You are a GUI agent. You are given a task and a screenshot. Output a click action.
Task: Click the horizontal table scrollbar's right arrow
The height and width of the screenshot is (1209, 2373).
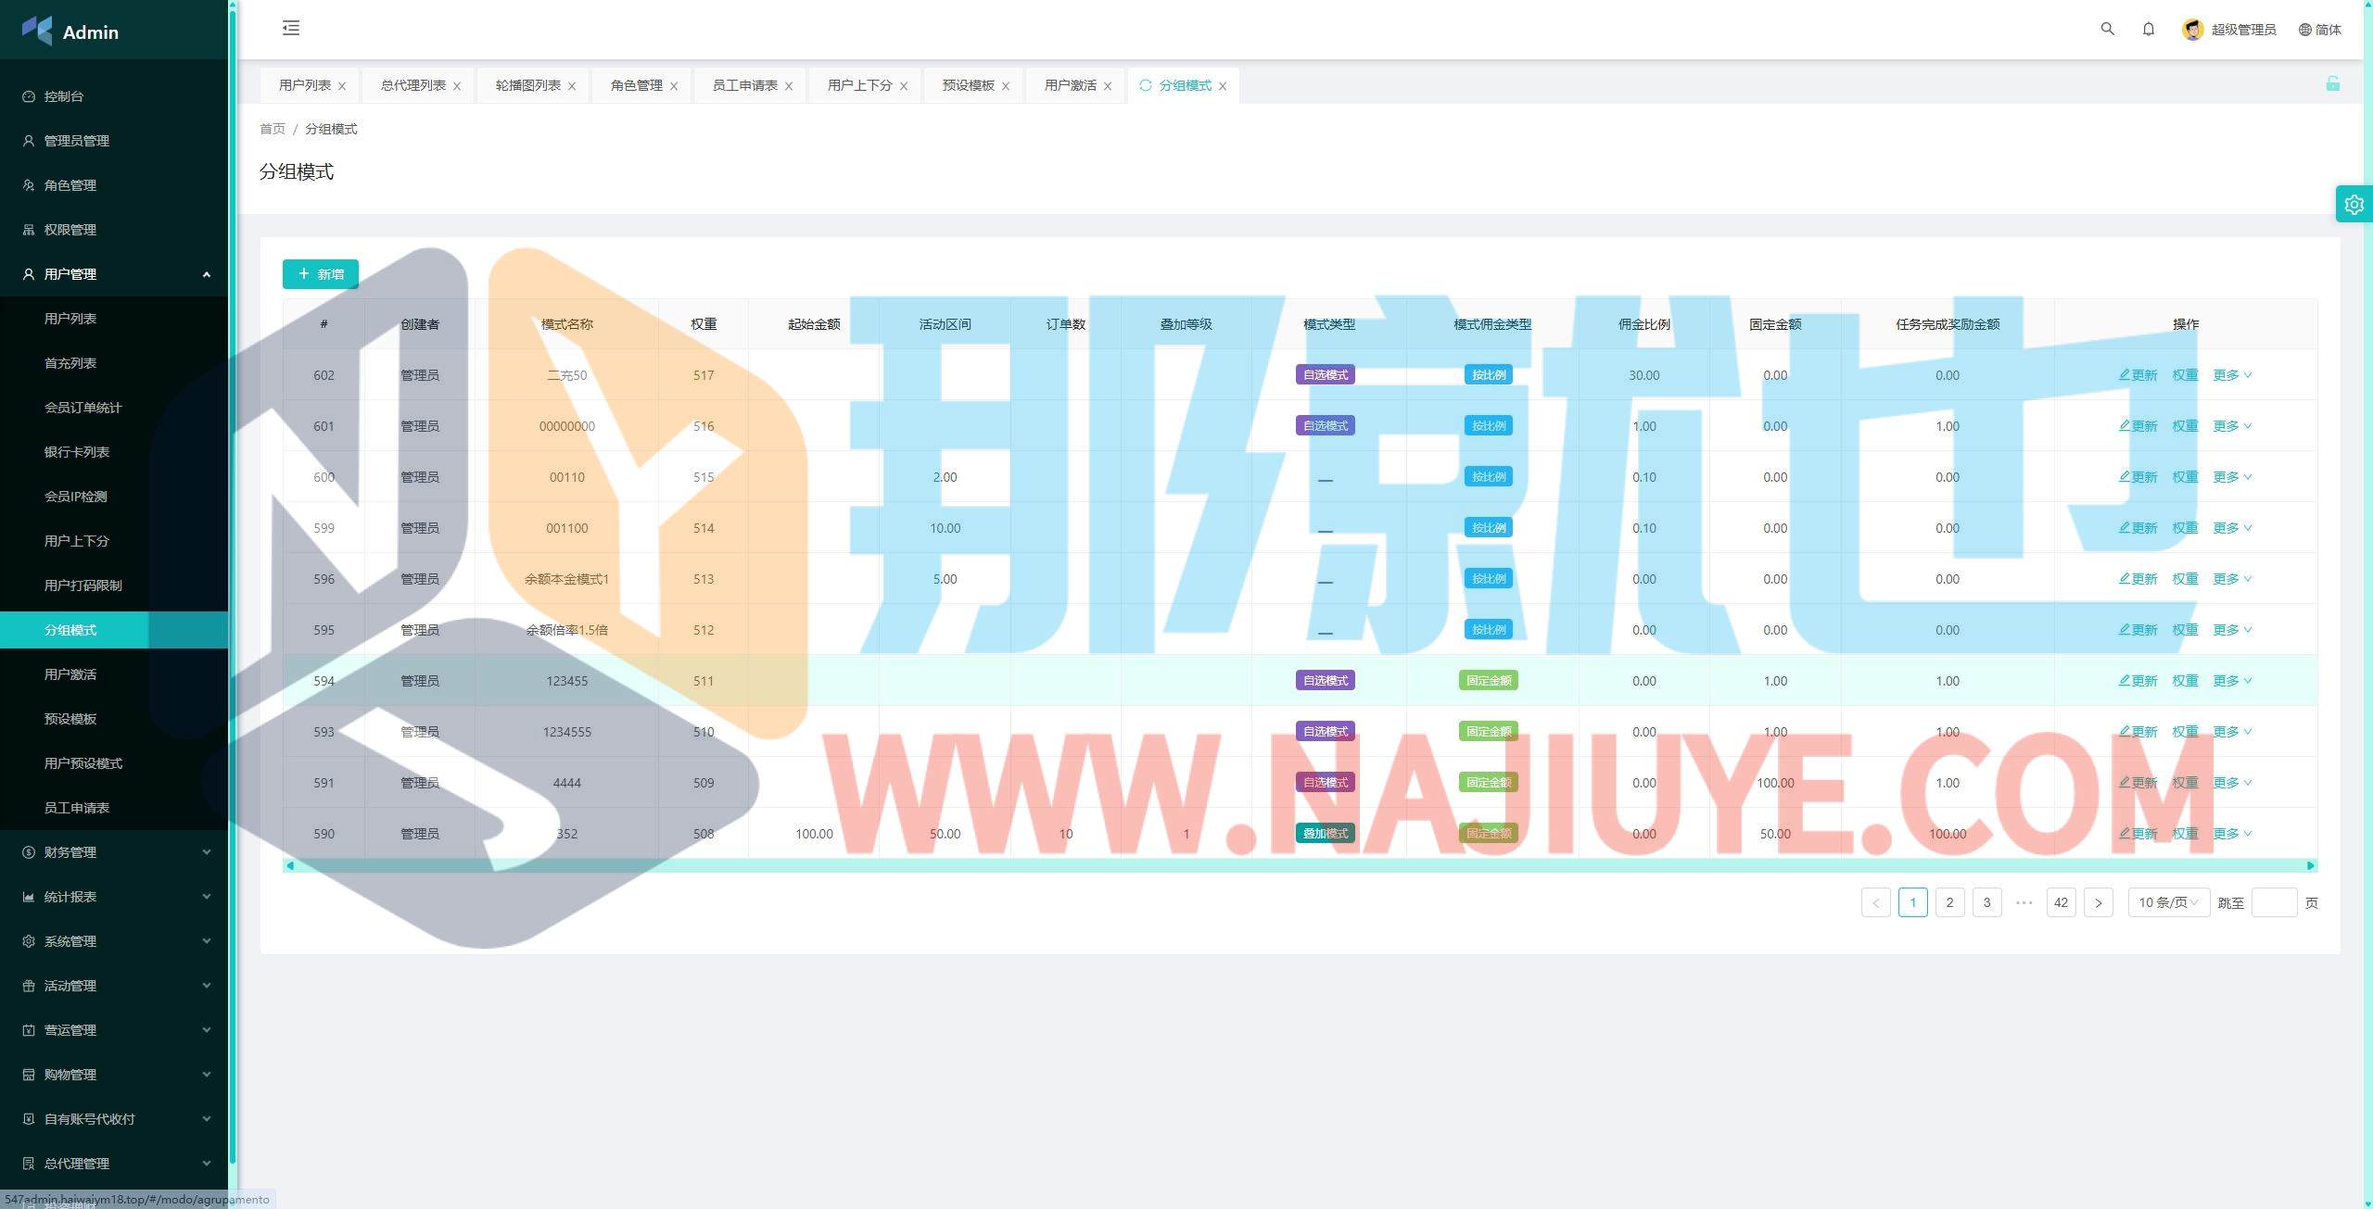pos(2310,865)
